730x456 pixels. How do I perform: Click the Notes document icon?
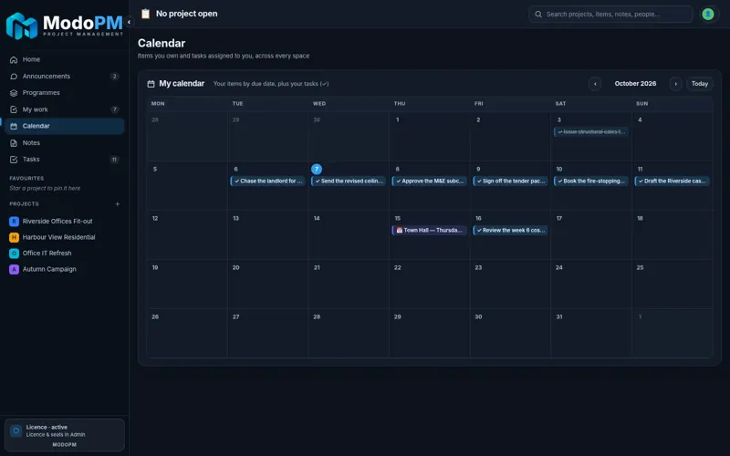14,143
